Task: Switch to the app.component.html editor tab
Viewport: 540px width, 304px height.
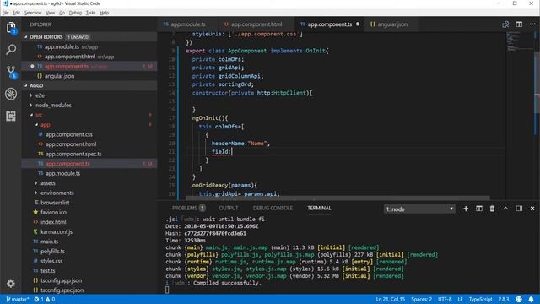Action: [256, 24]
